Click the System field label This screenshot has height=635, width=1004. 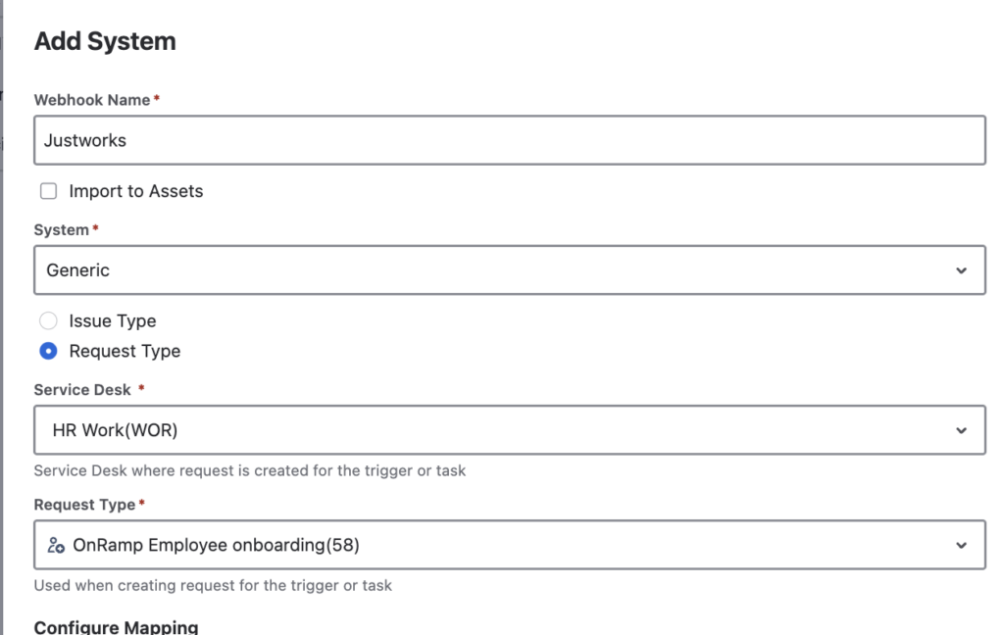[x=62, y=230]
